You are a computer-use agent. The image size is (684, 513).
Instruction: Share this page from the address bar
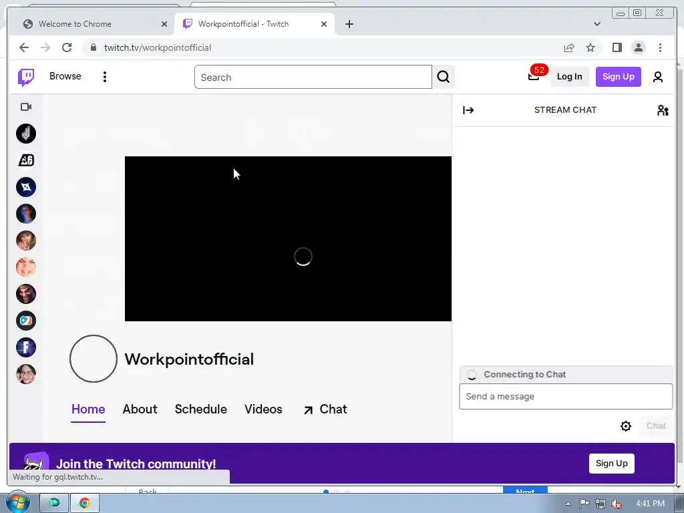pos(569,47)
